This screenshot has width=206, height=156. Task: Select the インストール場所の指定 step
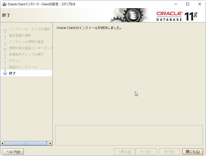(x=26, y=42)
